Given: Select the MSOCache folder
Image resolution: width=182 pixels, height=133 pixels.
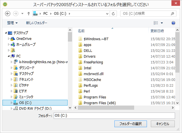Looking at the screenshot, I should pos(93,80).
